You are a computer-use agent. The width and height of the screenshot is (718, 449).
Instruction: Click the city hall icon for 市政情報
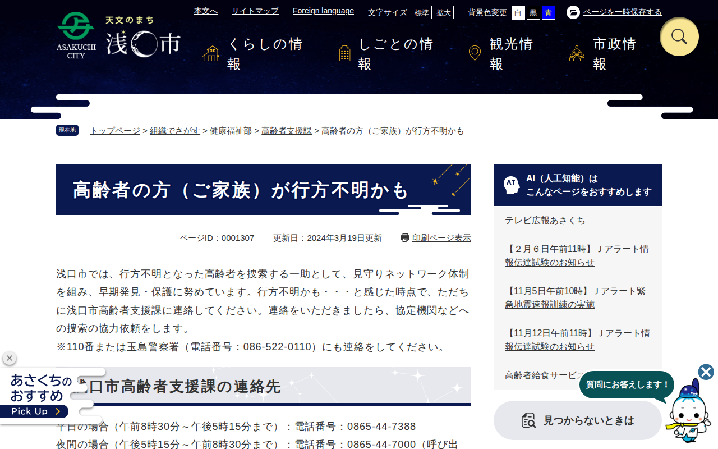577,54
